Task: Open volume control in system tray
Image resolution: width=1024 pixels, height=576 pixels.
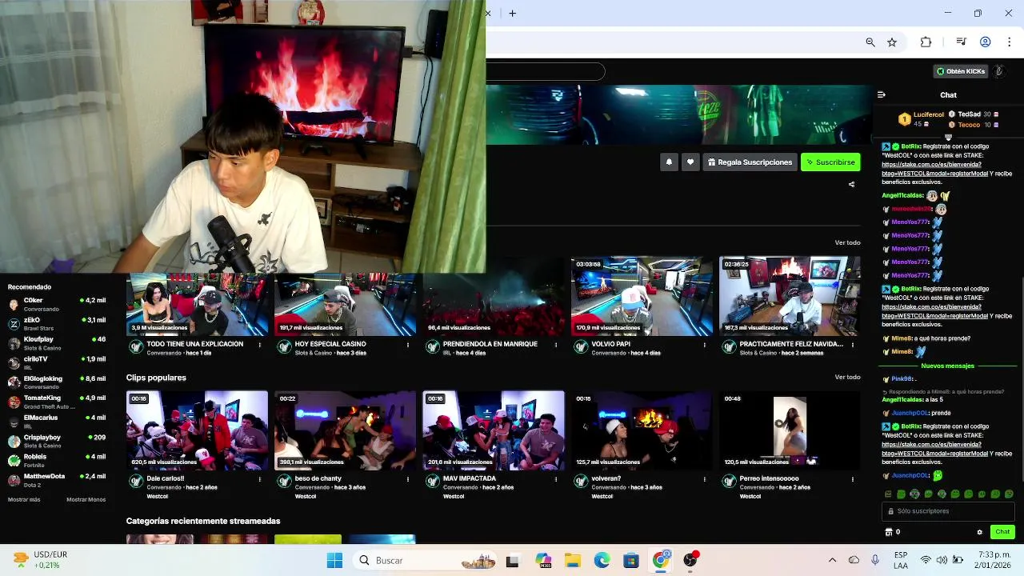Action: tap(942, 560)
